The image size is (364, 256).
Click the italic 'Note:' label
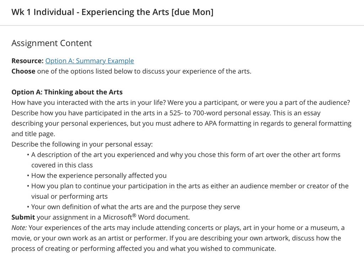tap(19, 228)
